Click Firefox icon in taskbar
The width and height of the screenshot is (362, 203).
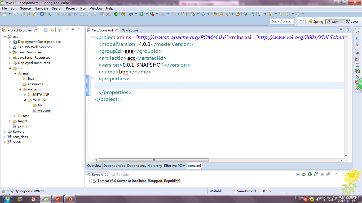coord(70,199)
